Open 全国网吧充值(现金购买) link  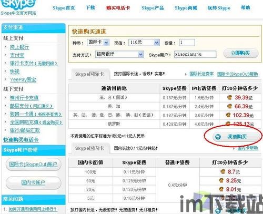pos(36,123)
